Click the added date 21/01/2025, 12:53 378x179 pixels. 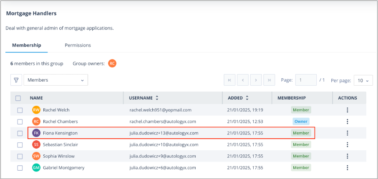coord(245,122)
